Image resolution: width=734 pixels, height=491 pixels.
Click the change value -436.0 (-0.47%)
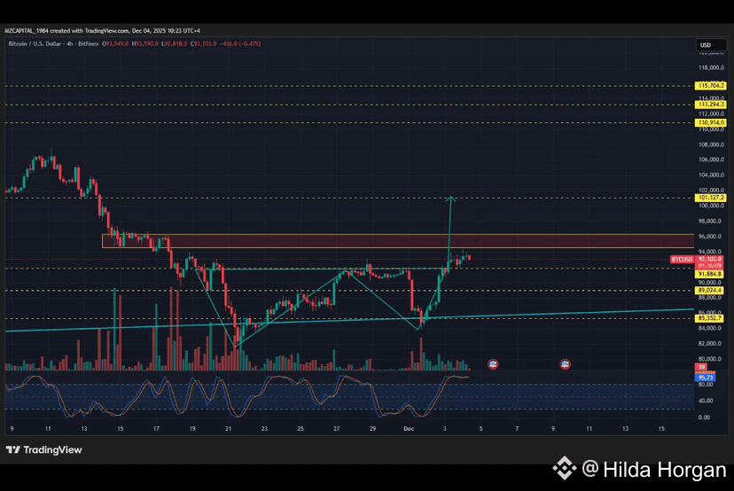click(x=240, y=43)
